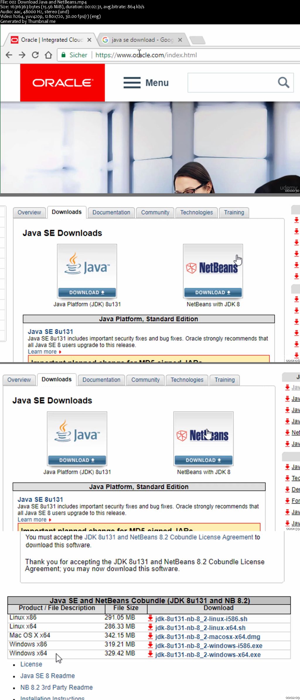This screenshot has width=300, height=700.
Task: Click the Java DOWNLOAD button in the 00:01:08 frame
Action: click(x=87, y=293)
